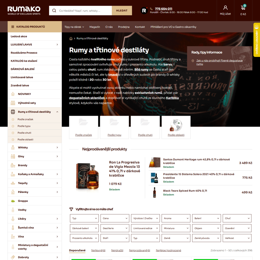The width and height of the screenshot is (260, 260).
Task: Open the Výrobce / Značka dropdown
Action: point(145,218)
